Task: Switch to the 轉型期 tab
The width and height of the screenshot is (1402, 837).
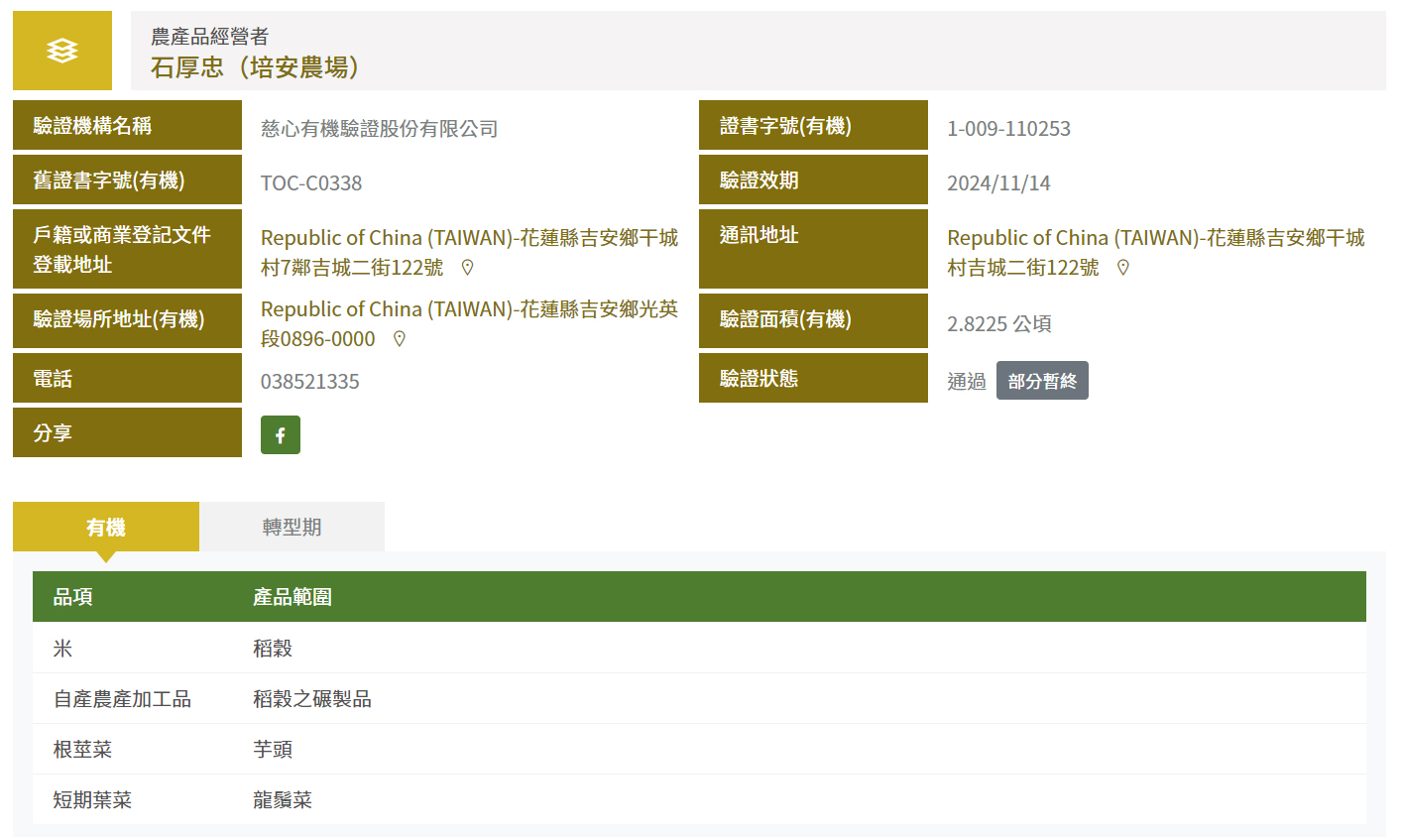Action: point(292,527)
